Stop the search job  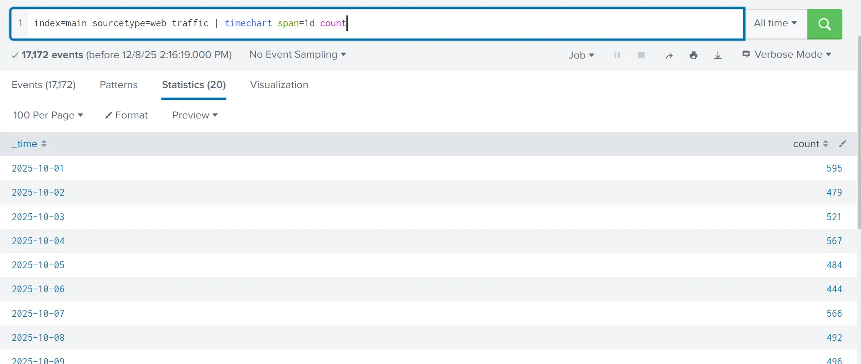(x=641, y=55)
